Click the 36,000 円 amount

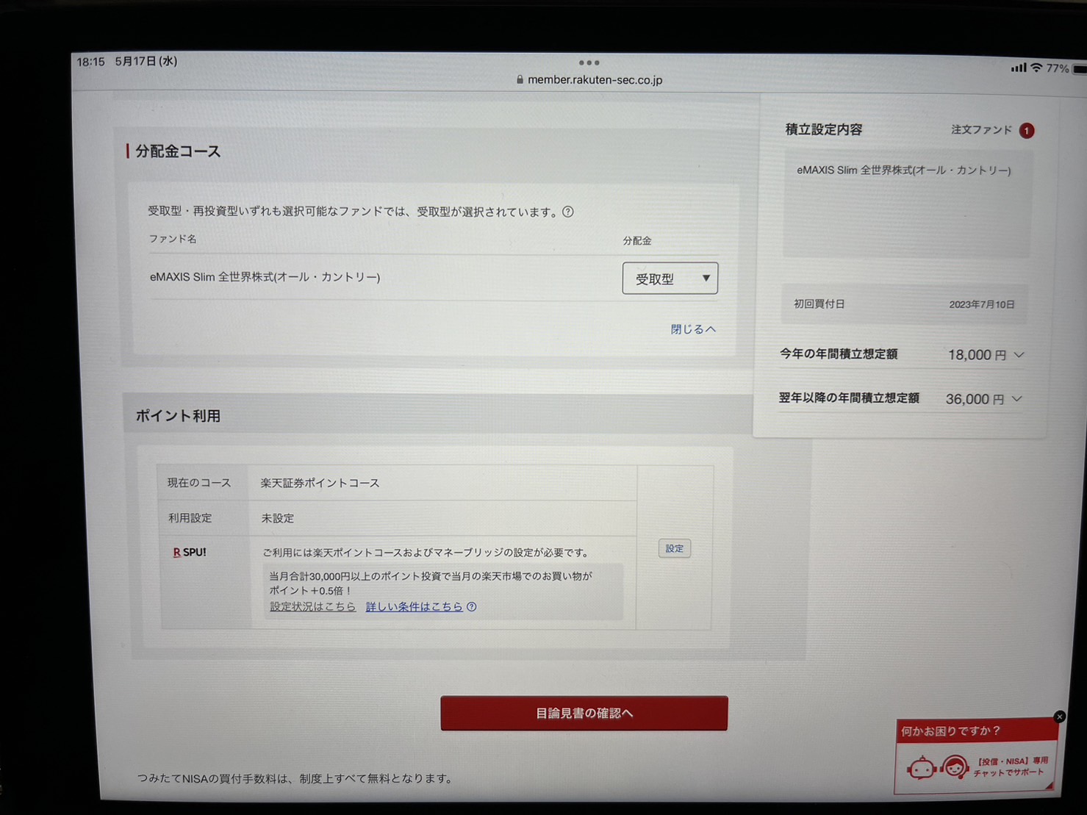click(975, 399)
